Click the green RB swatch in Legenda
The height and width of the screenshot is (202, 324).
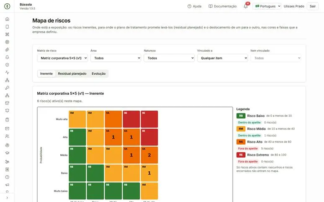(241, 116)
